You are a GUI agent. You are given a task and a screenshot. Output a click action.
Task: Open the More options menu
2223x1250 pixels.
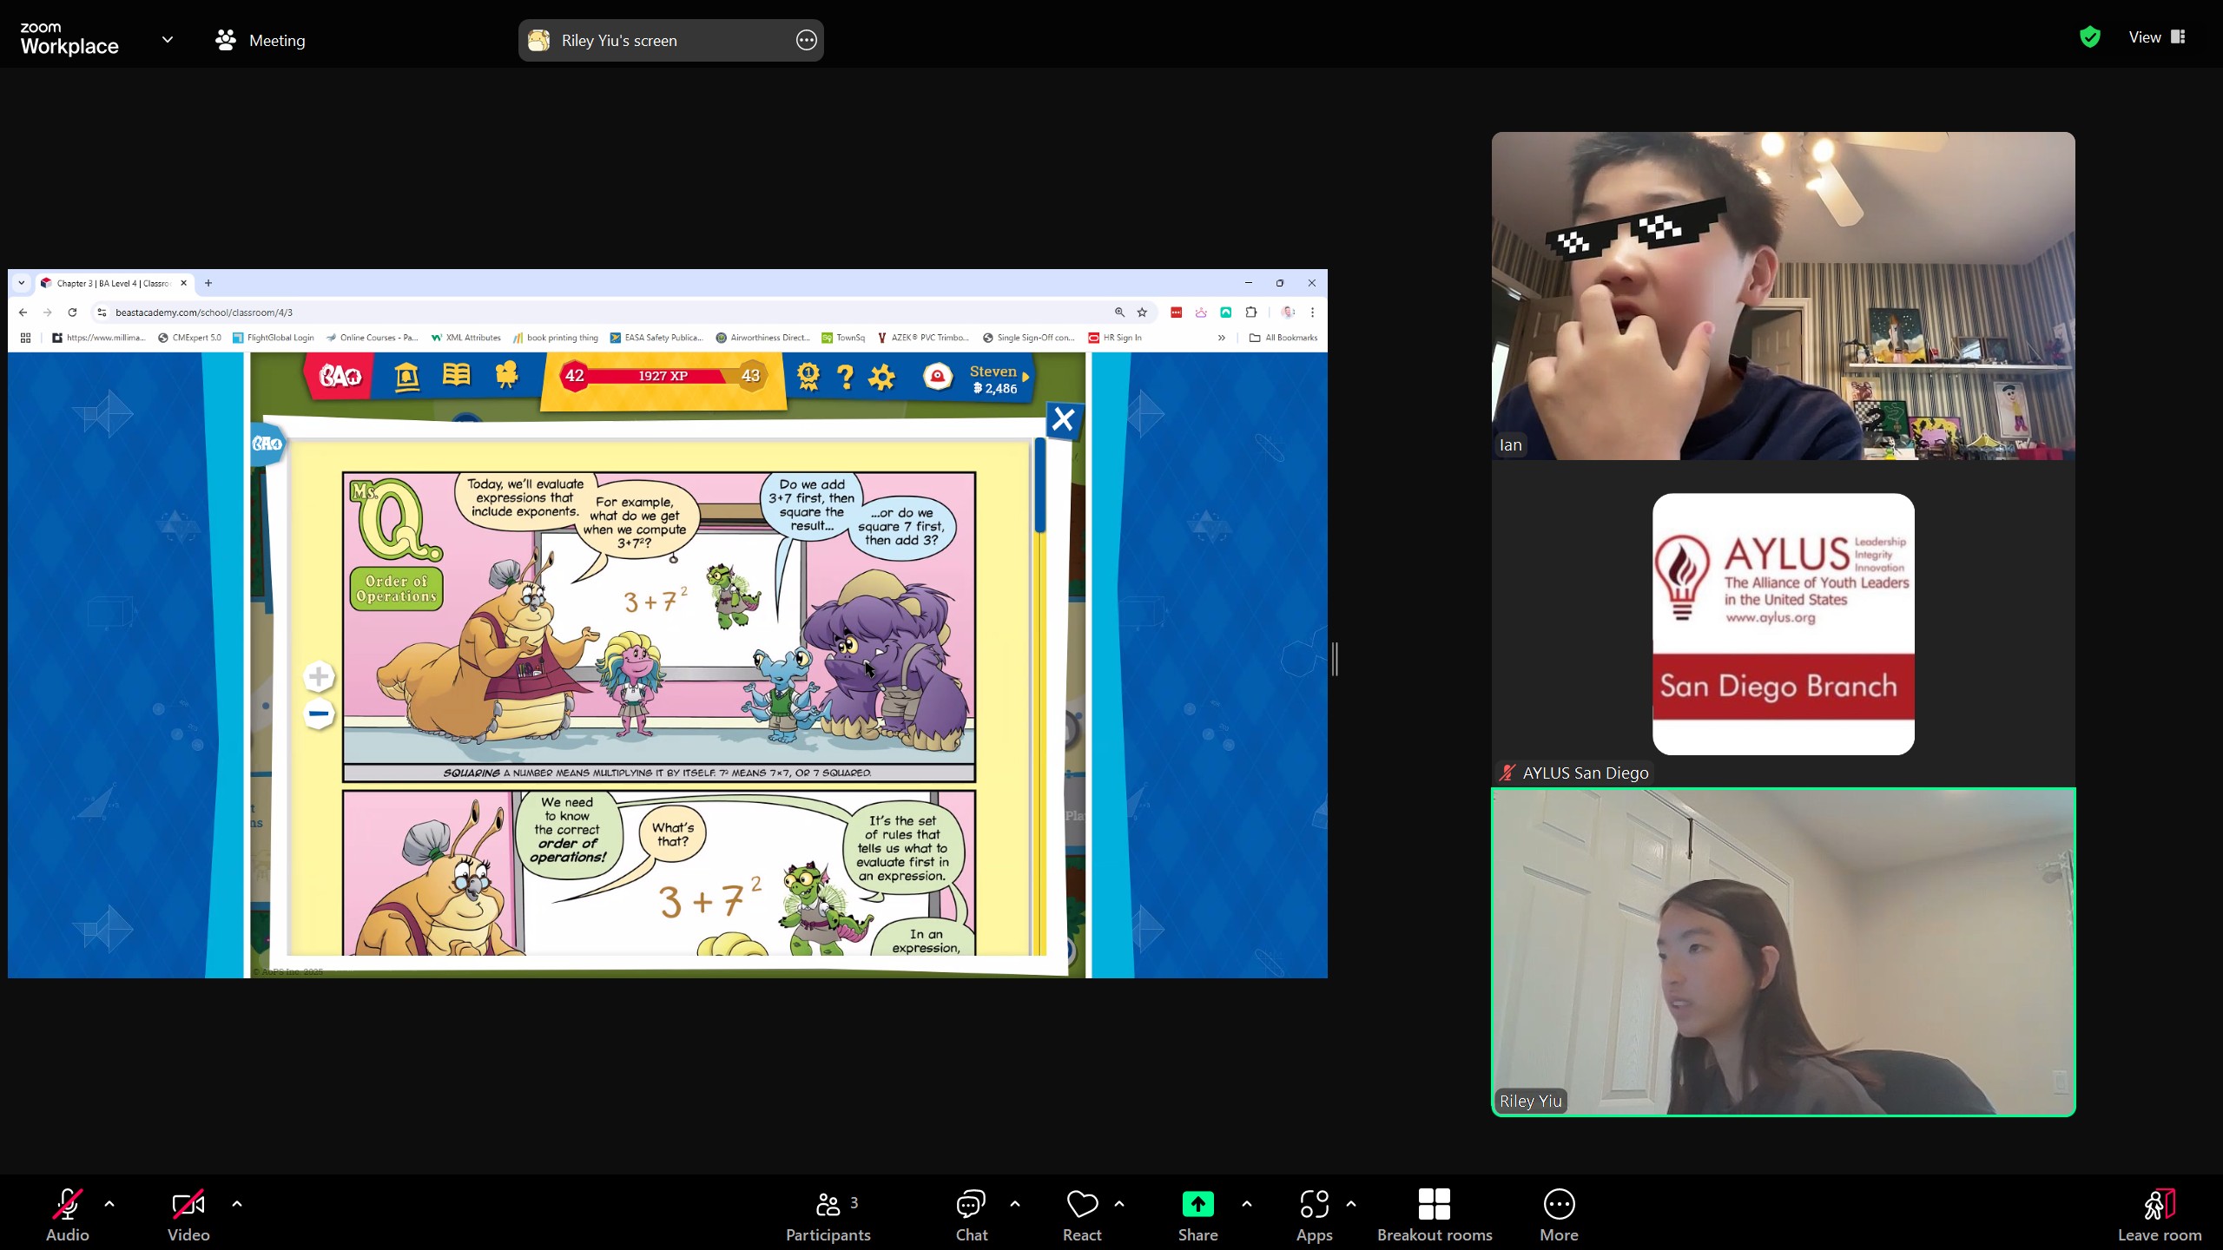[x=1559, y=1214]
